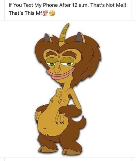136x161 pixels.
Task: Click the monster's left green eye
Action: pos(52,64)
